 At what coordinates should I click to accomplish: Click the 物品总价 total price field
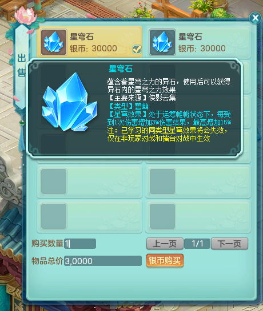tap(103, 261)
